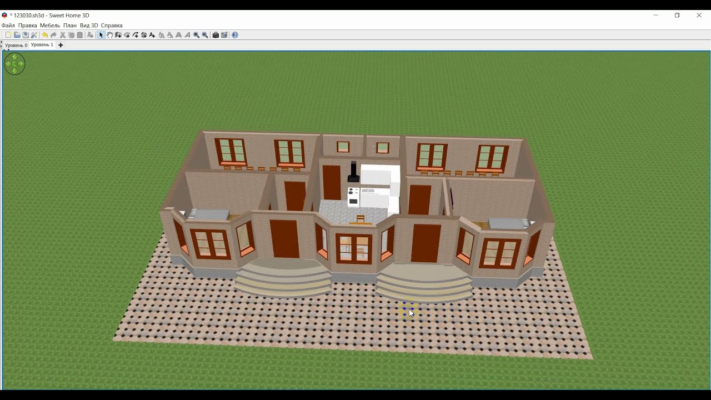
Task: Choose the Add text tool
Action: point(152,35)
